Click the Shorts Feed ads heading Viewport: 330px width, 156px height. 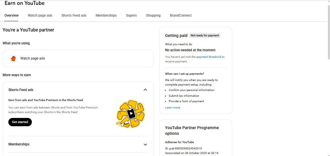click(x=21, y=90)
